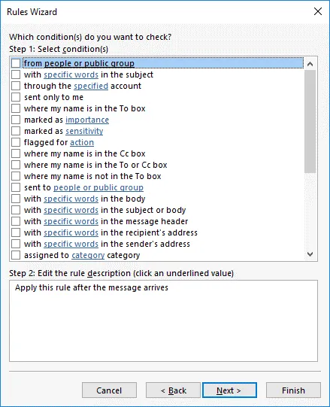330x407 pixels.
Task: Open the 'importance' link in marked as importance
Action: (87, 120)
